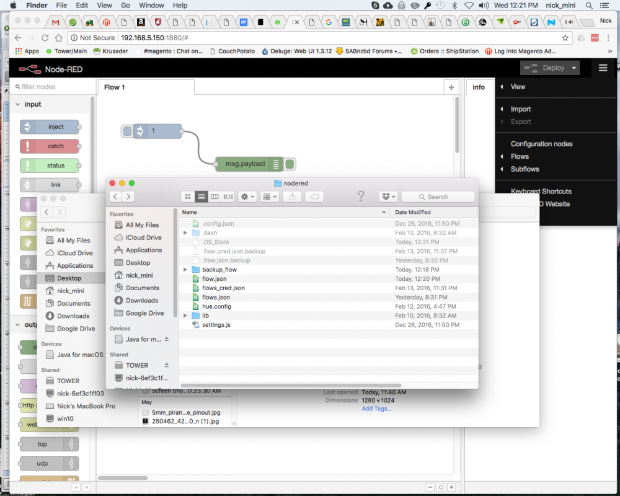This screenshot has width=620, height=496.
Task: Open the Finder arrange items dropdown
Action: (x=270, y=197)
